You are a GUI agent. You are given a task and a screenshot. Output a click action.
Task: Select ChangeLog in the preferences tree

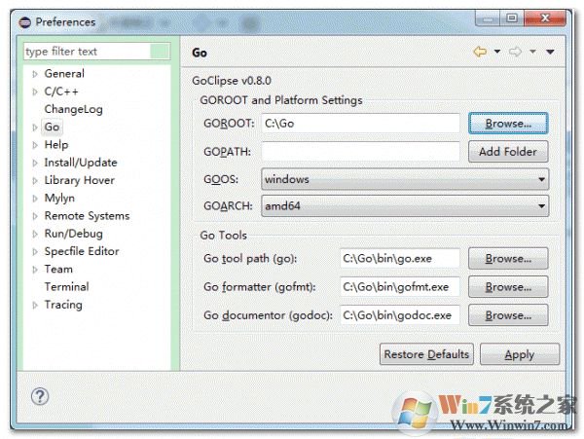(x=73, y=109)
